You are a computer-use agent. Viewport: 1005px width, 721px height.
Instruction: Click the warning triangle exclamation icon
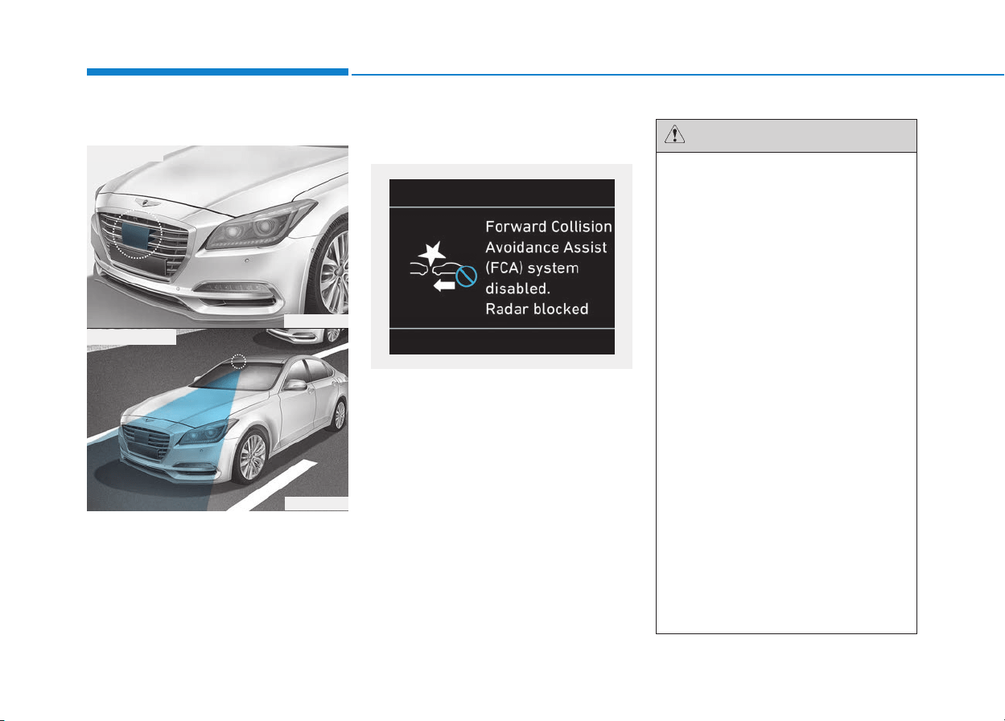[x=673, y=136]
